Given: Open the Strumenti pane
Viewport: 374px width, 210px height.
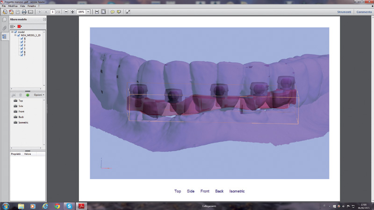Looking at the screenshot, I should click(x=344, y=12).
